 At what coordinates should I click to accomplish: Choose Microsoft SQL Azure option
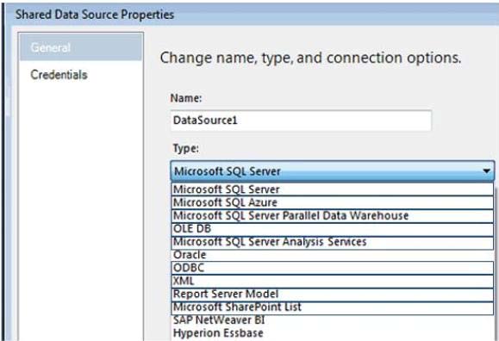coord(333,202)
